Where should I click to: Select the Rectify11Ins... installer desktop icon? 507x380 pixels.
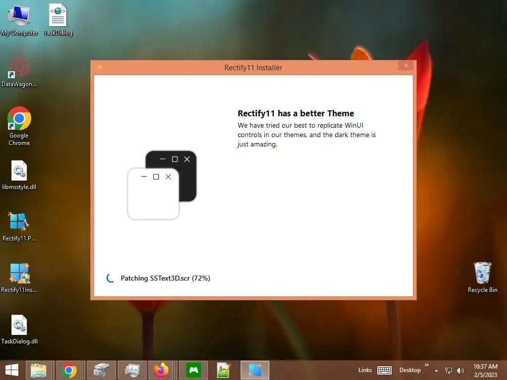tap(19, 278)
